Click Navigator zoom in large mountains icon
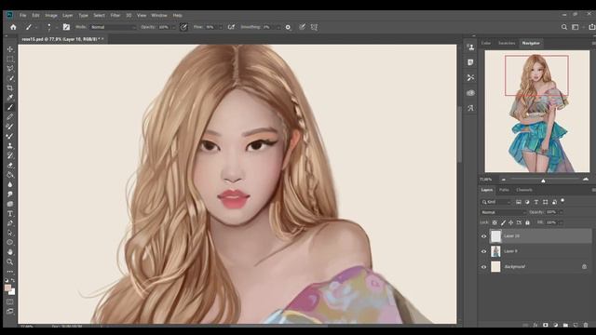This screenshot has width=596, height=335. pyautogui.click(x=586, y=180)
